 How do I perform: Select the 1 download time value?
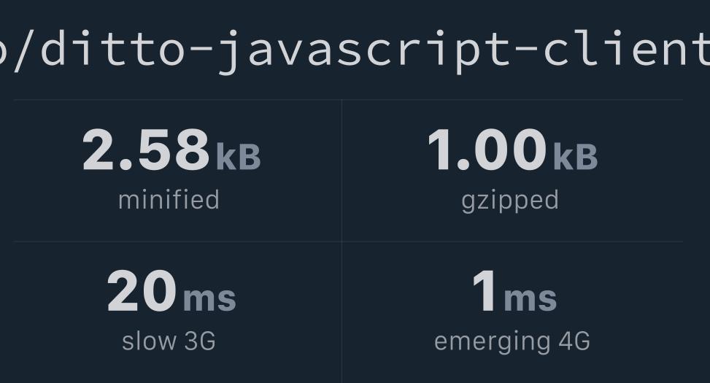(x=484, y=291)
